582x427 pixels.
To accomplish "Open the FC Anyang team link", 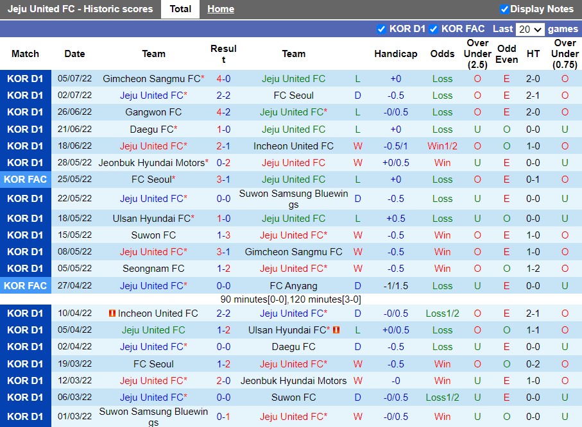I will [293, 286].
